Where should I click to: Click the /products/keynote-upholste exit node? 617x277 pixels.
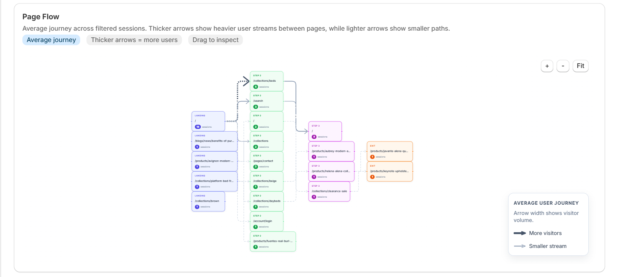point(389,171)
